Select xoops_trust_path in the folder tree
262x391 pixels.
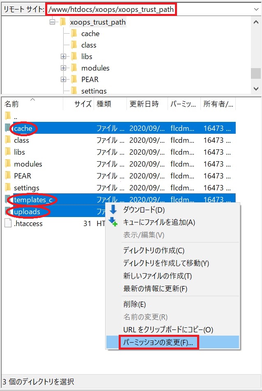98,22
